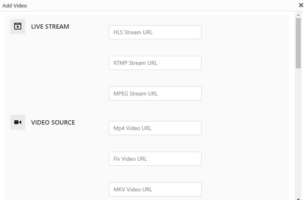Click the LIVE STREAM section heading
The width and height of the screenshot is (304, 200).
pos(50,26)
